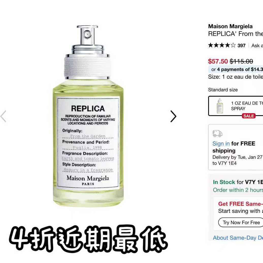Click the previous image arrow
Image resolution: width=263 pixels, height=263 pixels.
point(3,116)
